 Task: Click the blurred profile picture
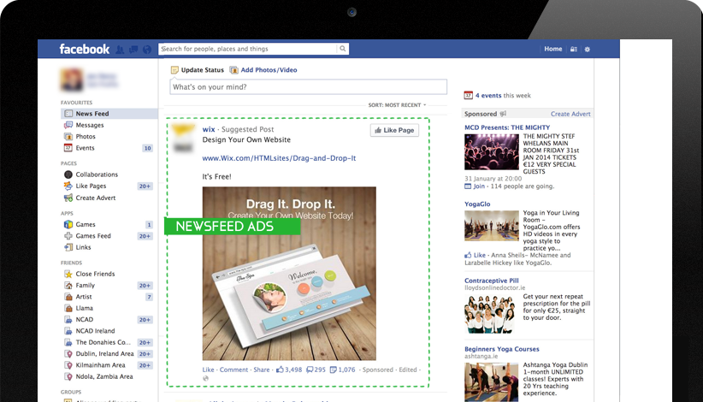72,79
